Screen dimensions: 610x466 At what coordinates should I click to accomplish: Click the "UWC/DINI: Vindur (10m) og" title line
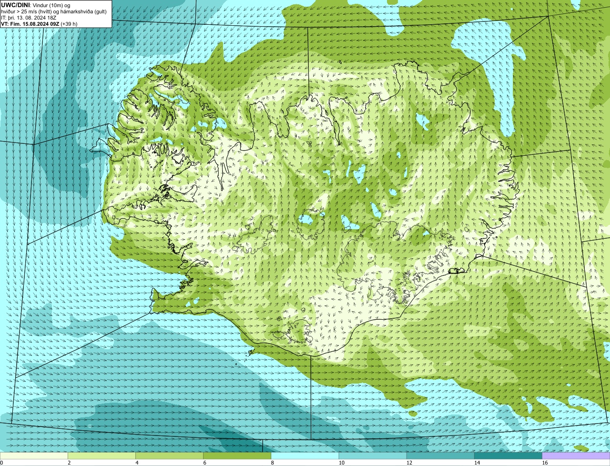36,5
